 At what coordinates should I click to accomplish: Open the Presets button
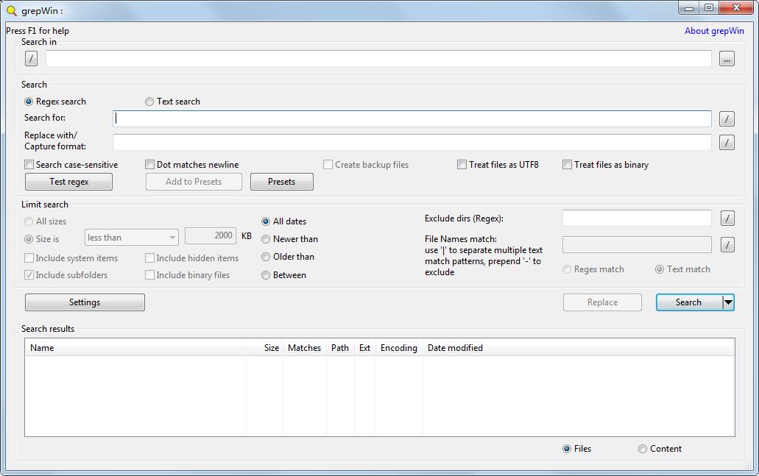click(x=282, y=182)
